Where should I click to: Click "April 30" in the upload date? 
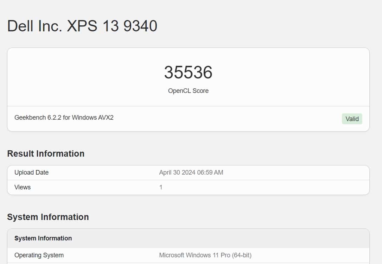coord(170,172)
